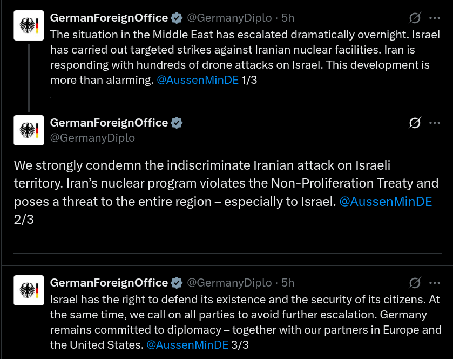Click the eagle avatar beside the 1/3 tweet

coord(28,25)
